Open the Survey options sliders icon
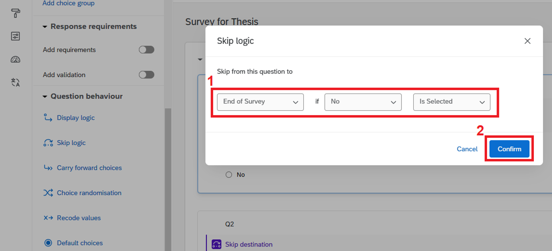 [x=15, y=36]
